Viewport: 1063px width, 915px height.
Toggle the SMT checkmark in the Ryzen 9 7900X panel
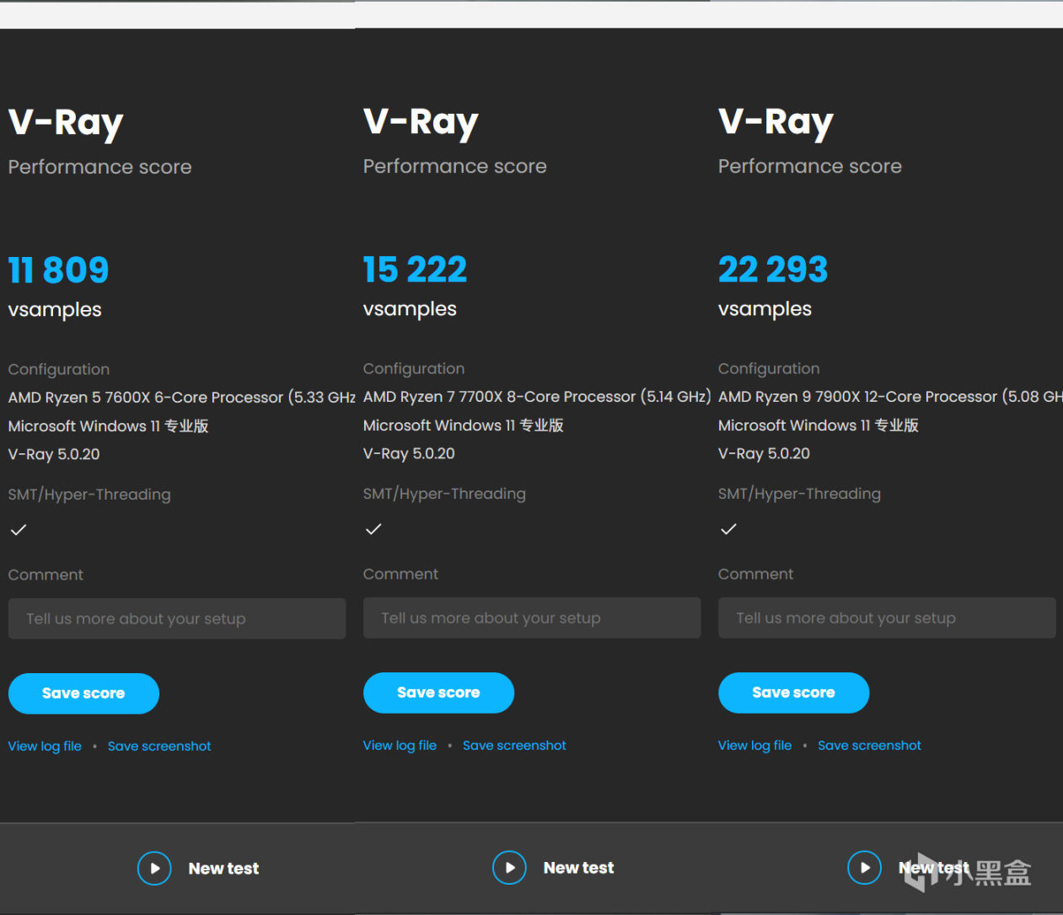tap(728, 529)
